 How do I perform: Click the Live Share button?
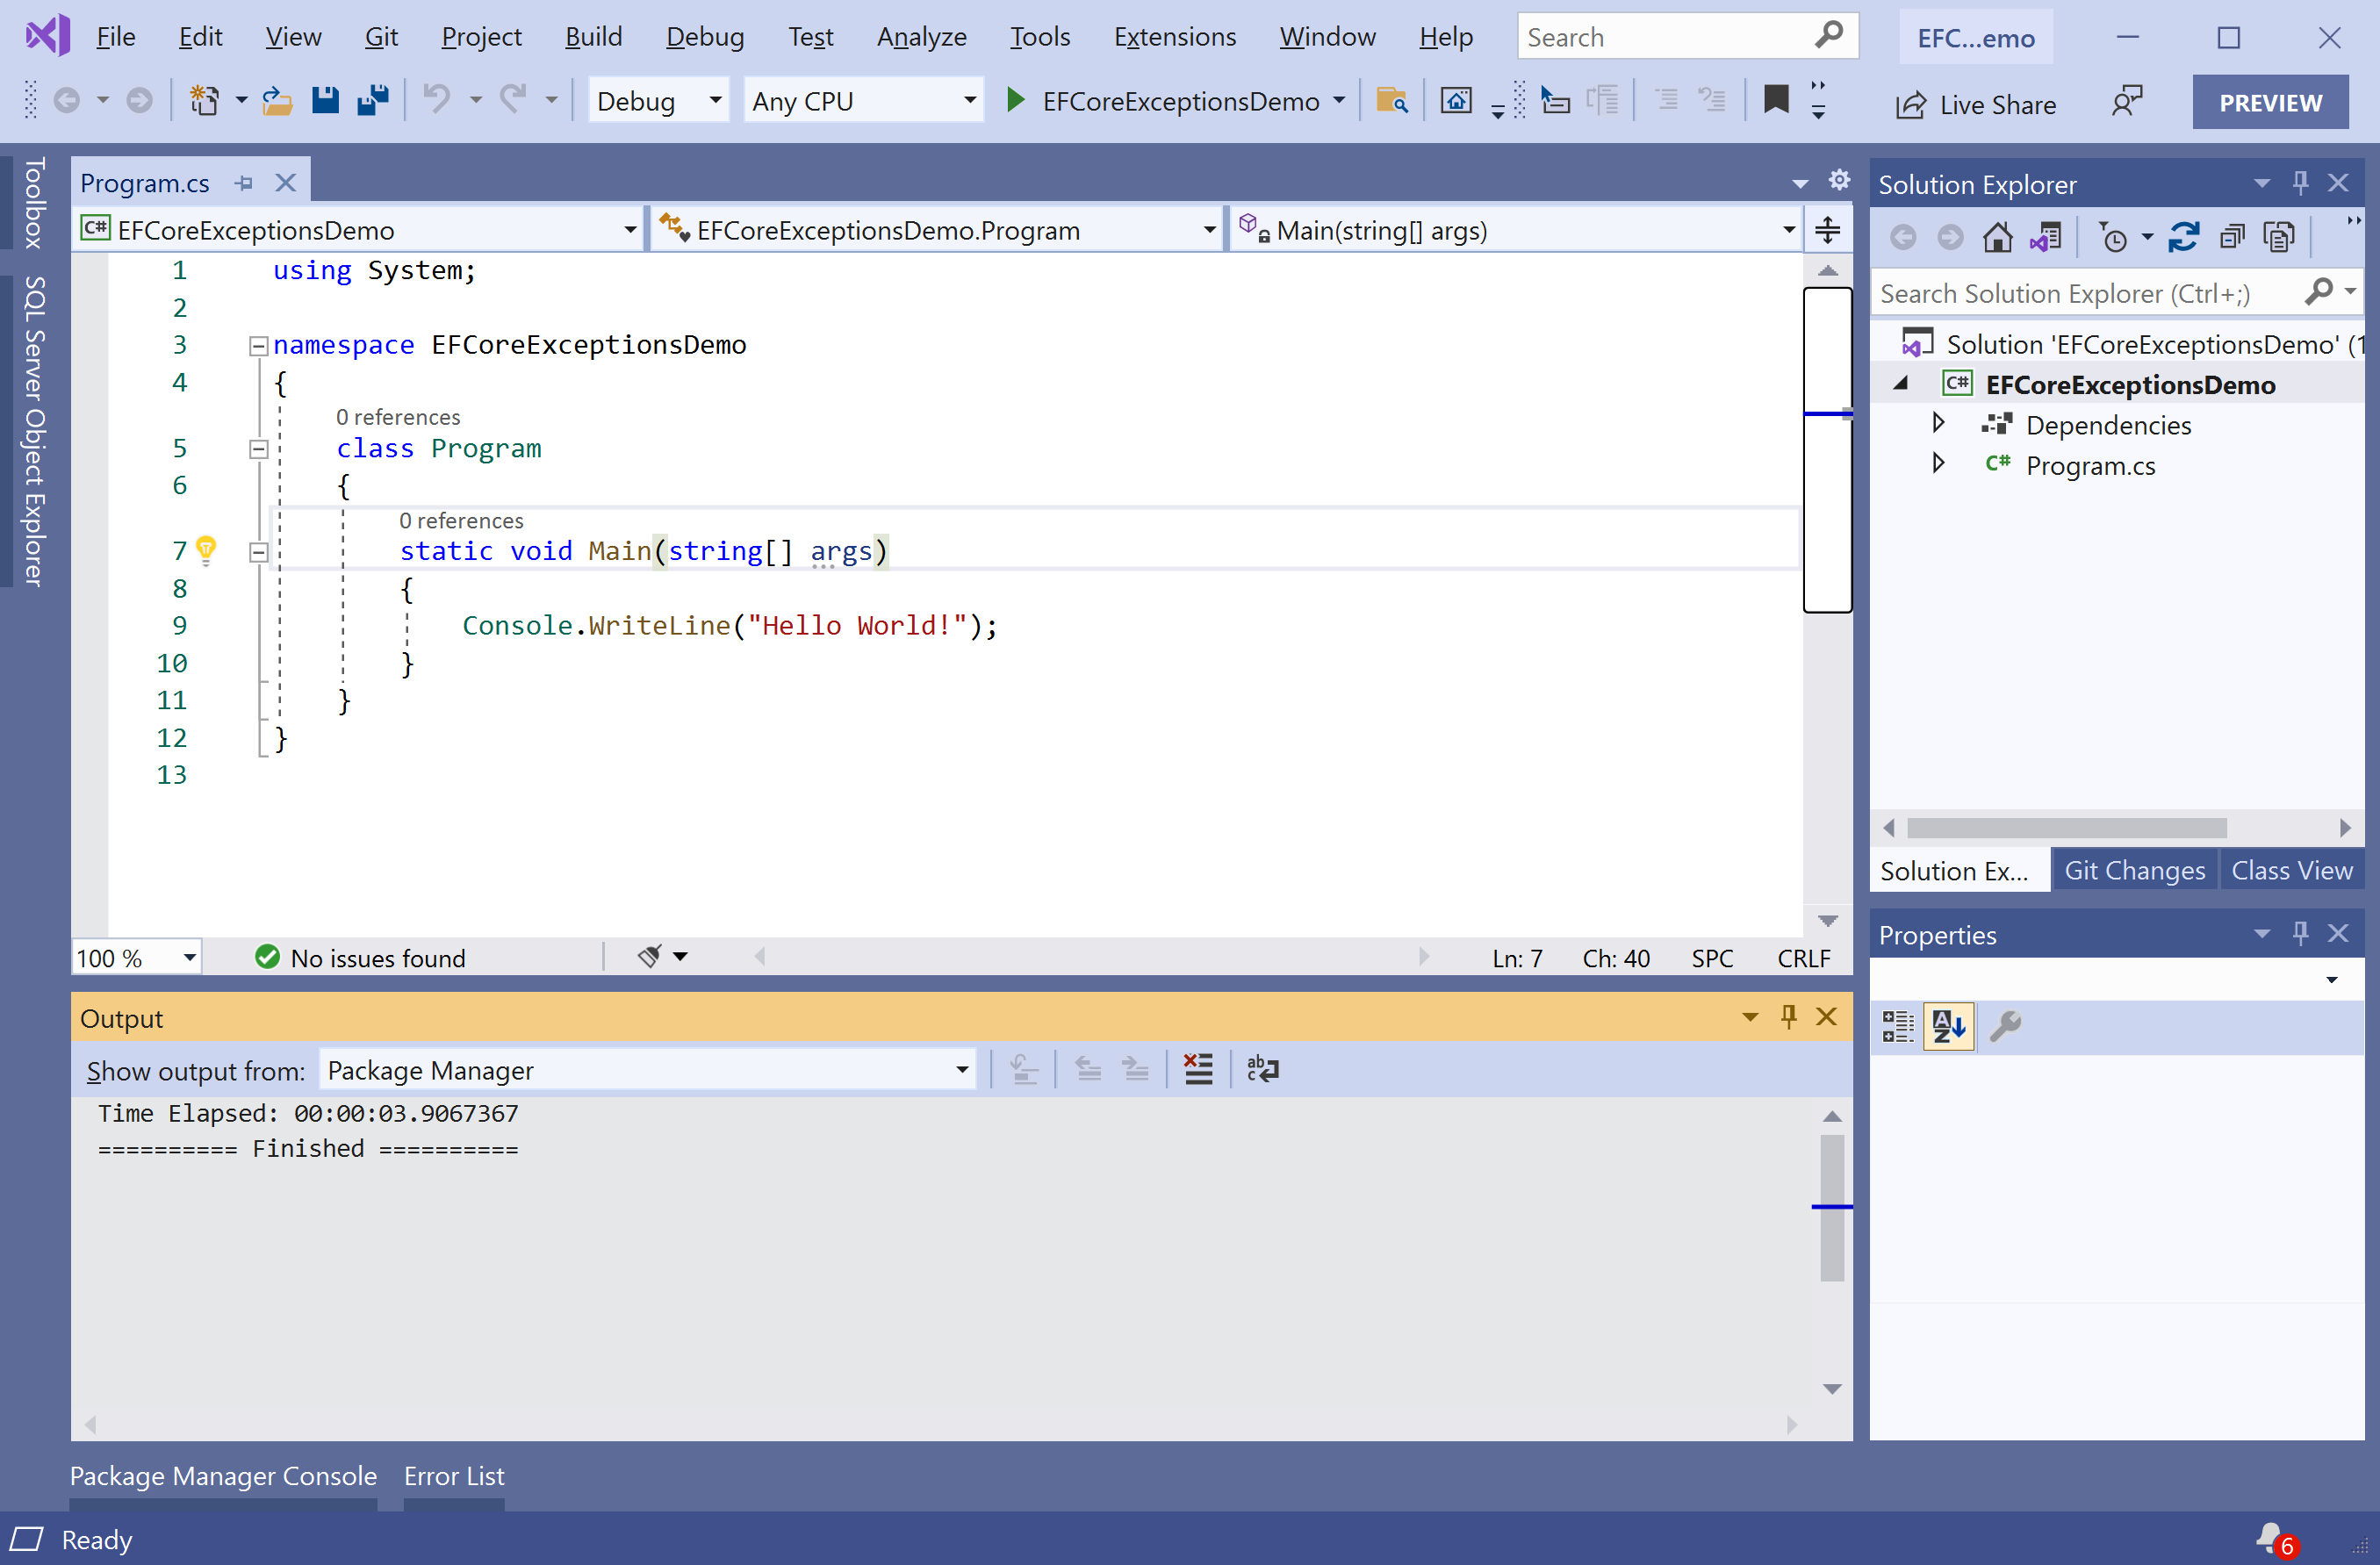1976,104
